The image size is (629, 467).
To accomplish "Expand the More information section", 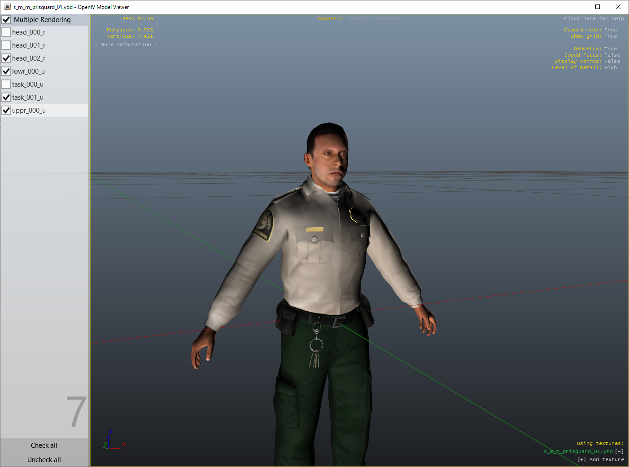I will pyautogui.click(x=126, y=45).
